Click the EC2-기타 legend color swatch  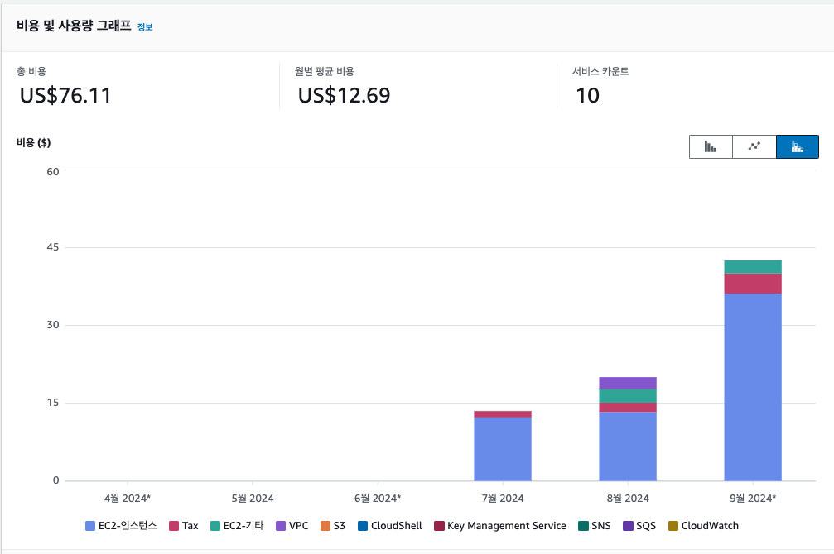[215, 526]
